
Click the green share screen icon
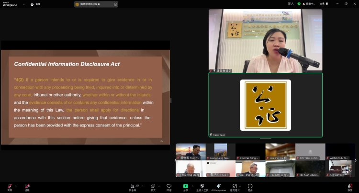[x=185, y=186]
